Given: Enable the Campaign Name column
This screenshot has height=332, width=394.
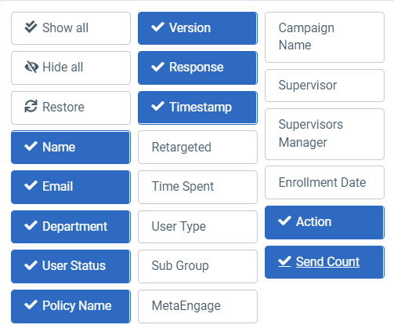Looking at the screenshot, I should point(324,37).
